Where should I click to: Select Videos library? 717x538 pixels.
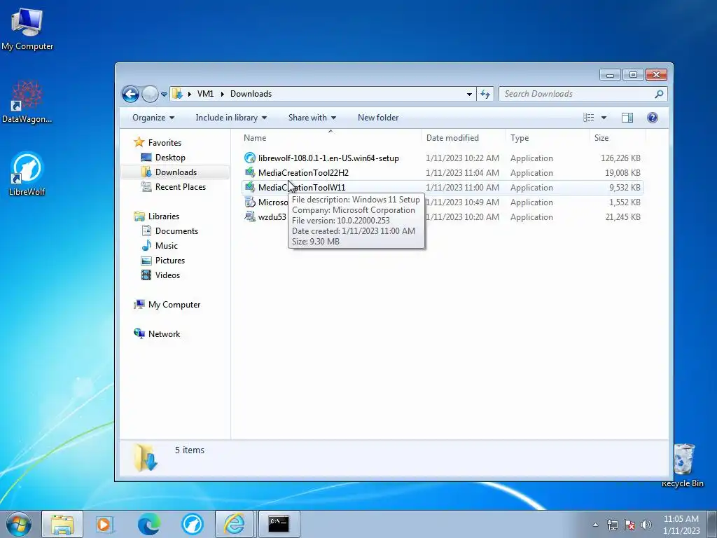(x=167, y=275)
